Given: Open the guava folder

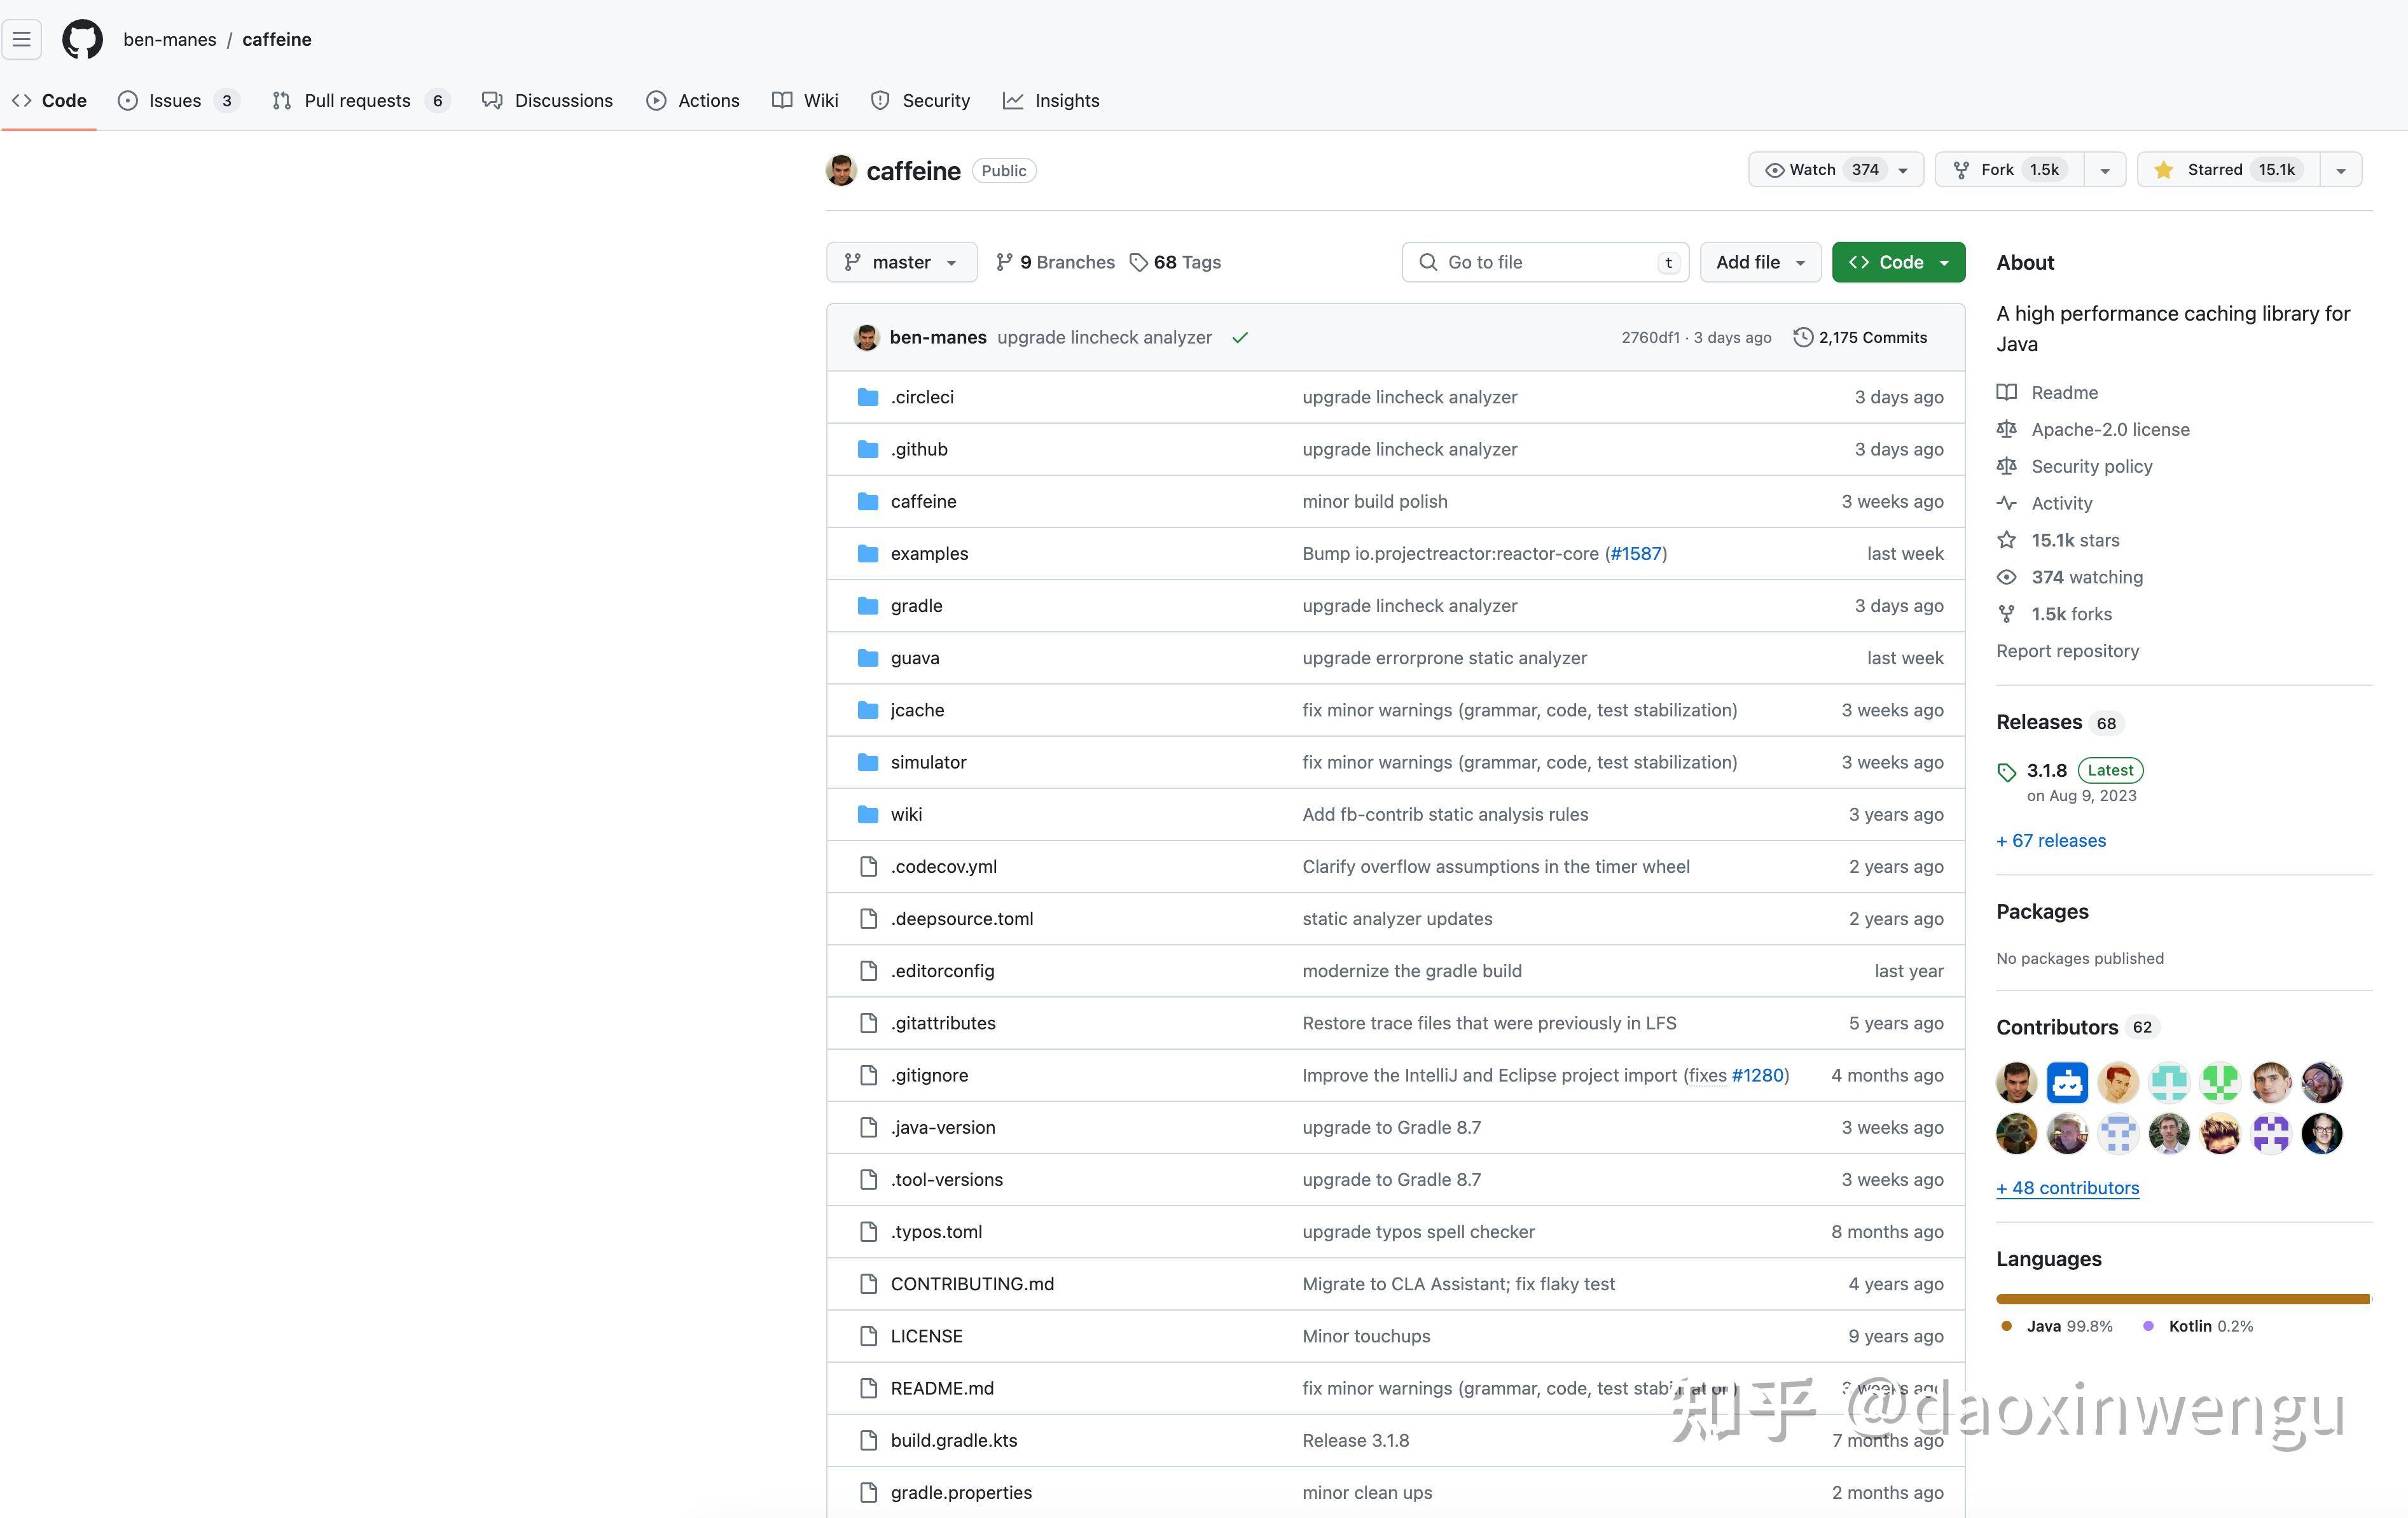Looking at the screenshot, I should (915, 658).
